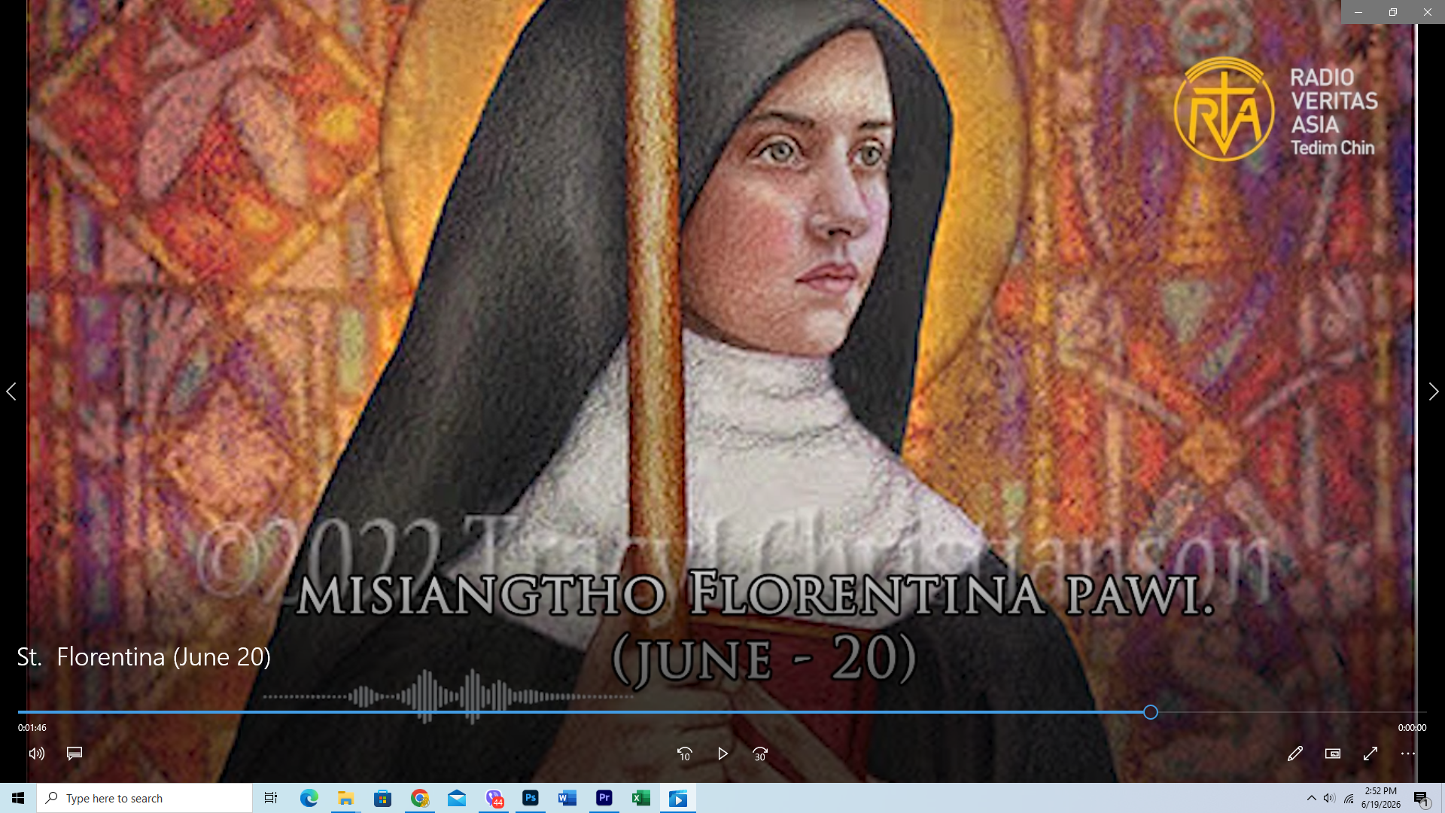
Task: Play the video
Action: (x=722, y=754)
